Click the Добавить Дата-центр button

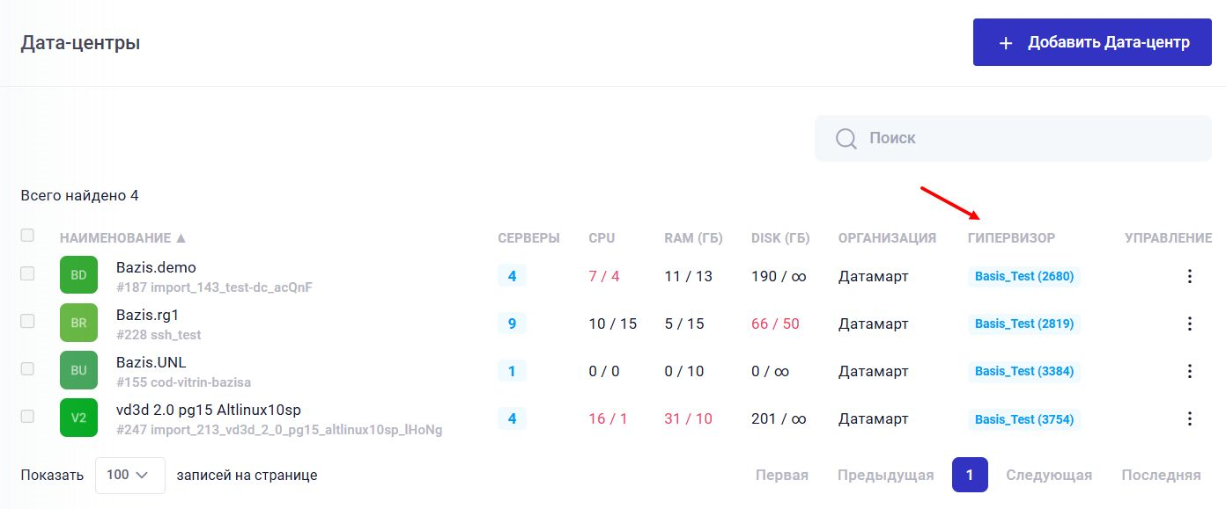click(x=1091, y=42)
